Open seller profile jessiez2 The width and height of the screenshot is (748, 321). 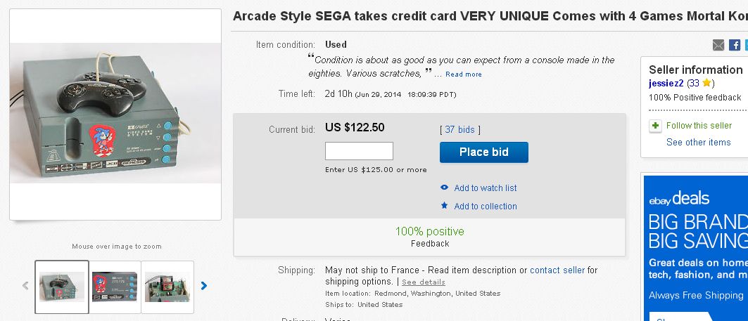[x=666, y=83]
